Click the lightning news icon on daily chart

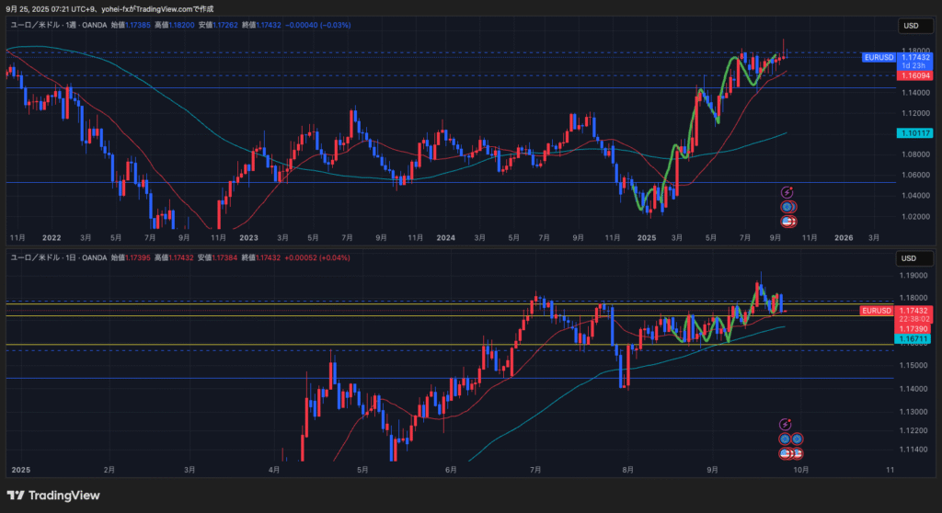pos(785,424)
